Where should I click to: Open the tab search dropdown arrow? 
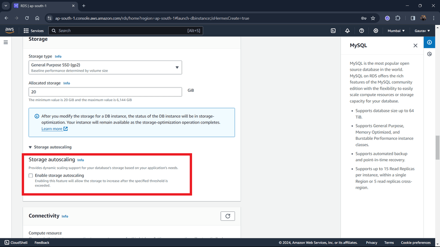tap(6, 6)
